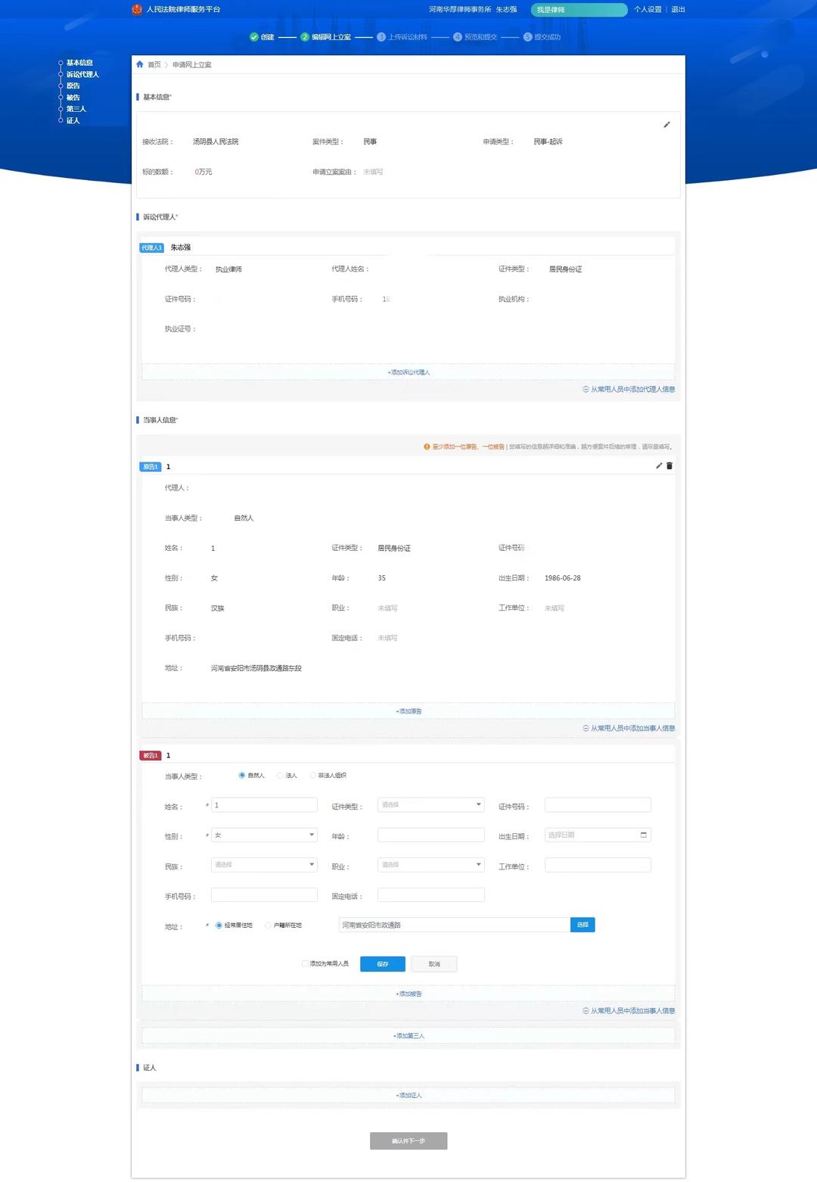The width and height of the screenshot is (817, 1182).
Task: Click the court emblem logo in header
Action: 137,9
